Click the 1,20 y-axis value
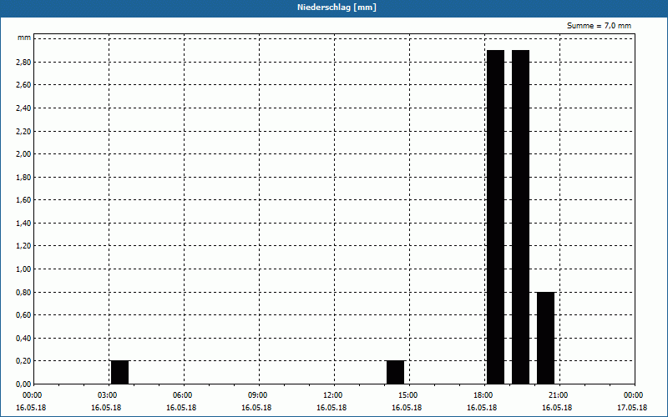 [x=23, y=246]
